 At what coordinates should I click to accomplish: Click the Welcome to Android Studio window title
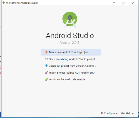(x=22, y=3)
